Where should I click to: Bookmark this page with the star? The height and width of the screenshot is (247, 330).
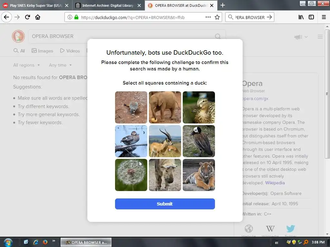pos(217,17)
